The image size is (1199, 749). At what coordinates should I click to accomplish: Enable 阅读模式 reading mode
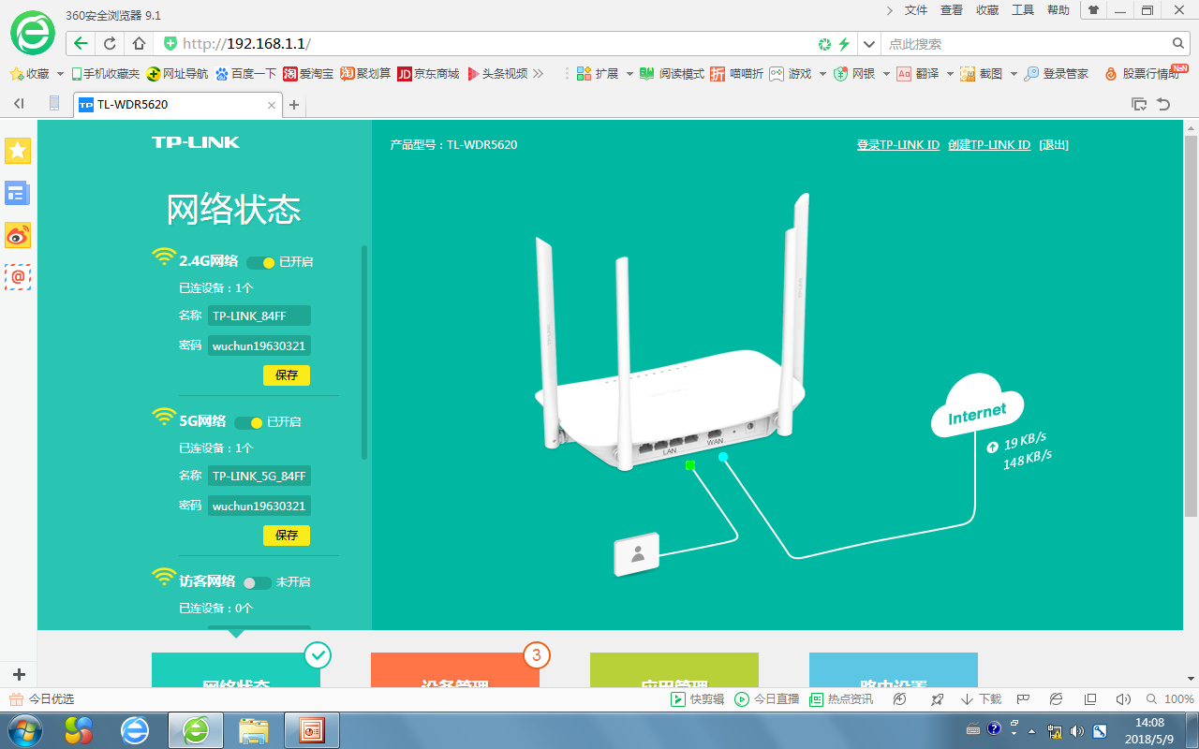[x=672, y=73]
